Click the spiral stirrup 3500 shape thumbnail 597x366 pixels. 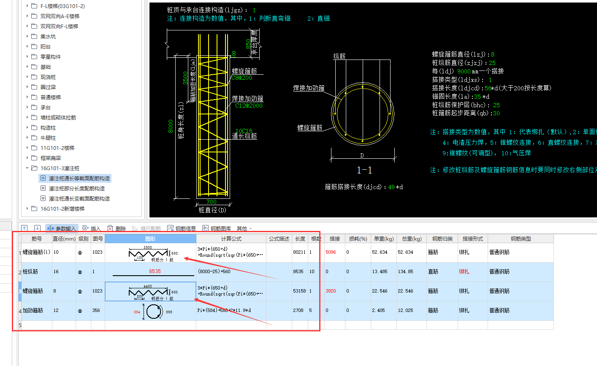point(150,253)
